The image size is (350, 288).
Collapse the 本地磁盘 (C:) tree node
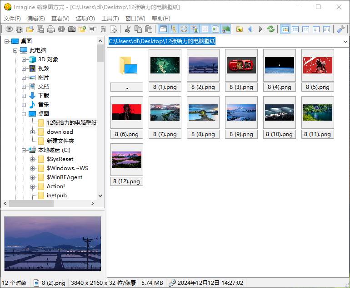pyautogui.click(x=24, y=150)
